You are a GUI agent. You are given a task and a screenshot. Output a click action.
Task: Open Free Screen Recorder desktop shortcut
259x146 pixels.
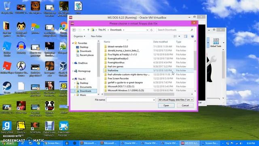point(64,129)
